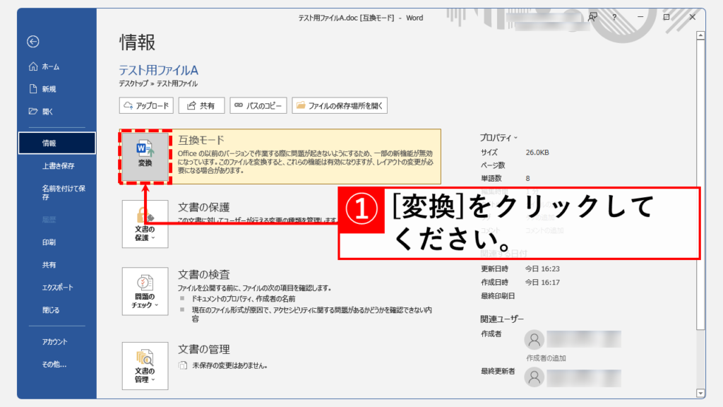
Task: Select 印刷 (Print) in the sidebar
Action: click(x=49, y=242)
